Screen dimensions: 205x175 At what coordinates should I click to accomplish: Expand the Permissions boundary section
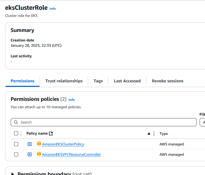point(12,174)
